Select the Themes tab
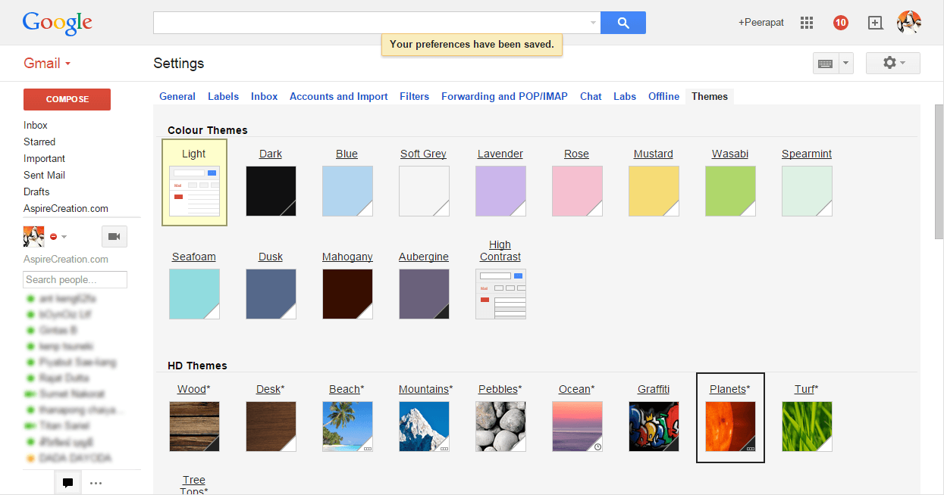Viewport: 944px width, 495px height. point(710,97)
